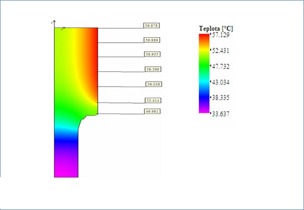Select the 56.955 probe label
Screen dimensions: 304x210
[152, 54]
